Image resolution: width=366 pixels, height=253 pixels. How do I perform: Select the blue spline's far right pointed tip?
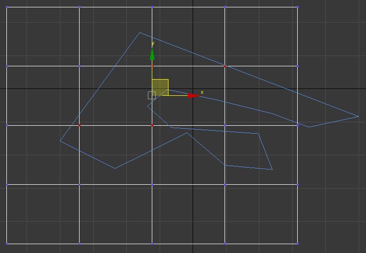pos(358,116)
